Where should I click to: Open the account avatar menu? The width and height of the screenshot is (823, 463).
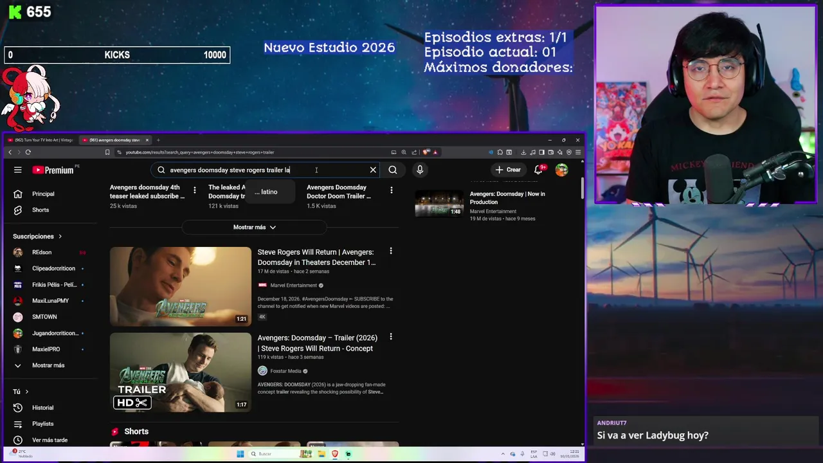562,170
